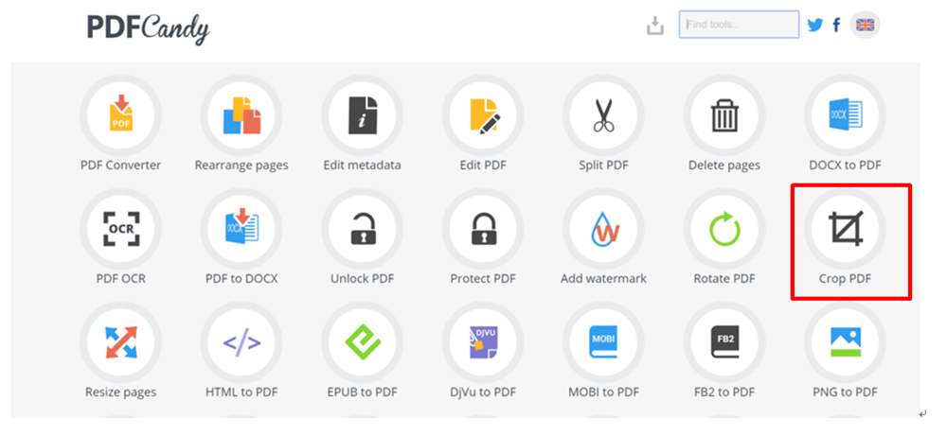
Task: Select the Resize pages arrows icon
Action: (120, 342)
